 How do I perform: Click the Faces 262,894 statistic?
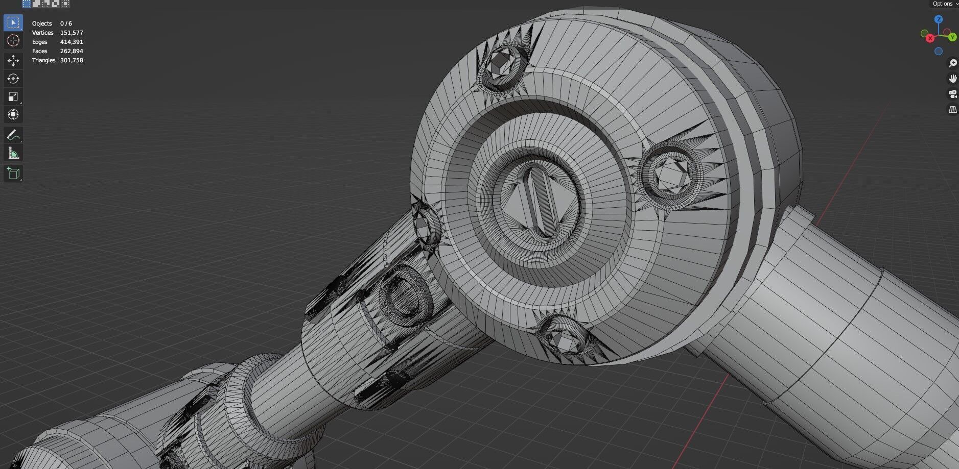57,51
